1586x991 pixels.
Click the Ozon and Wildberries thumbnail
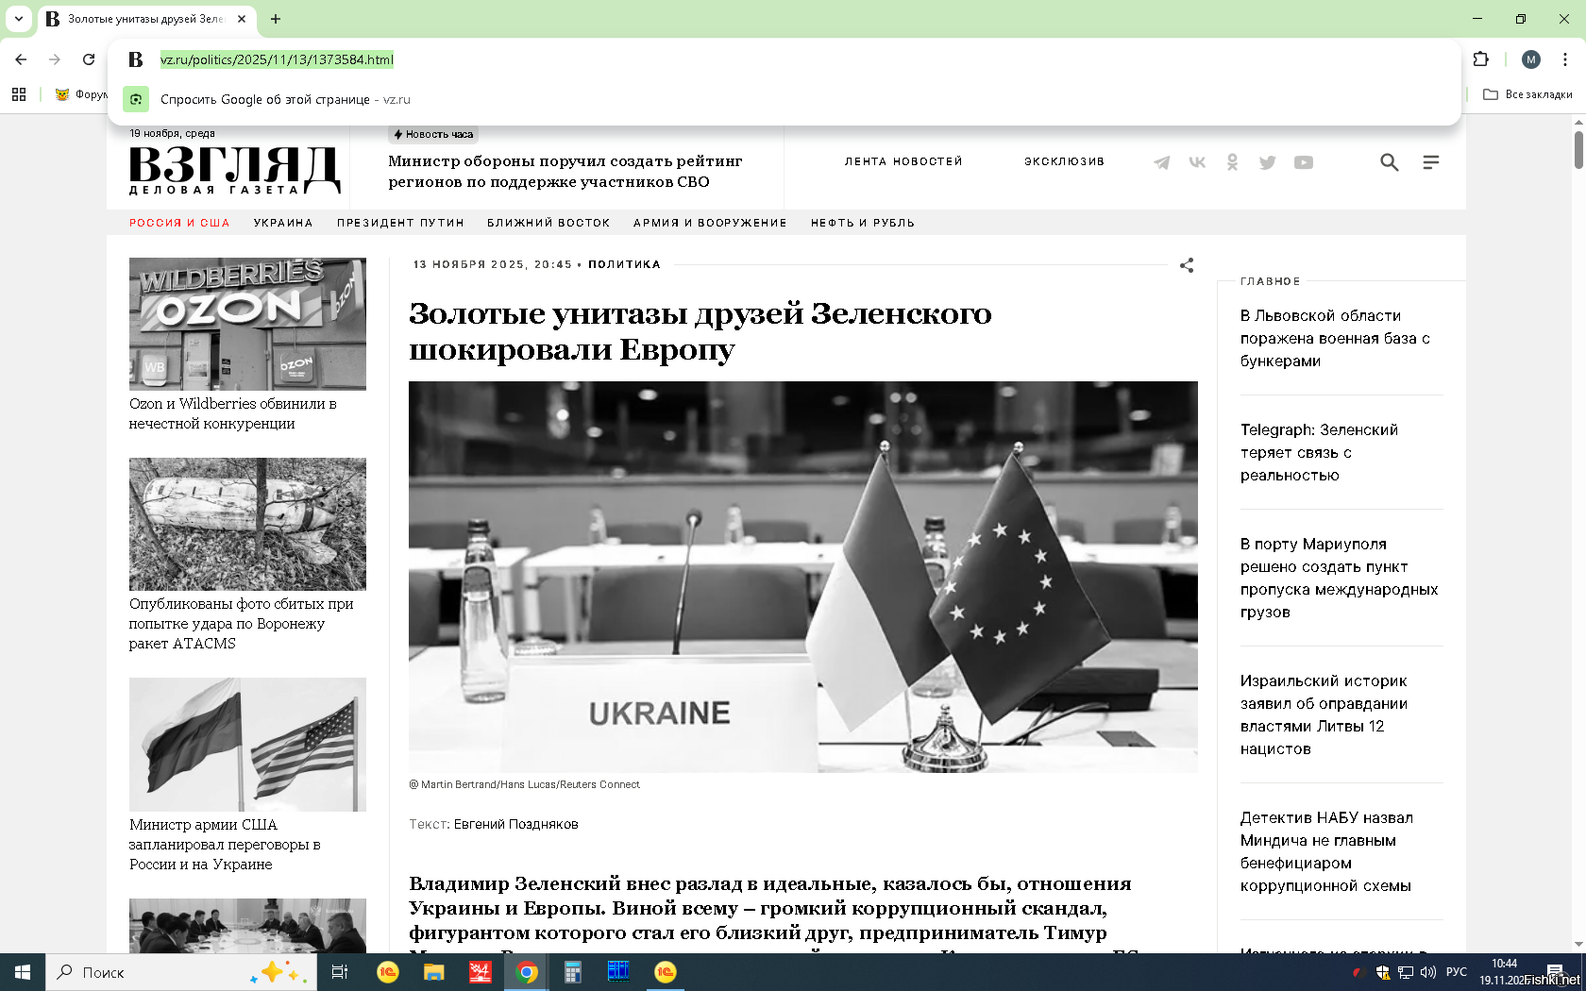point(247,324)
